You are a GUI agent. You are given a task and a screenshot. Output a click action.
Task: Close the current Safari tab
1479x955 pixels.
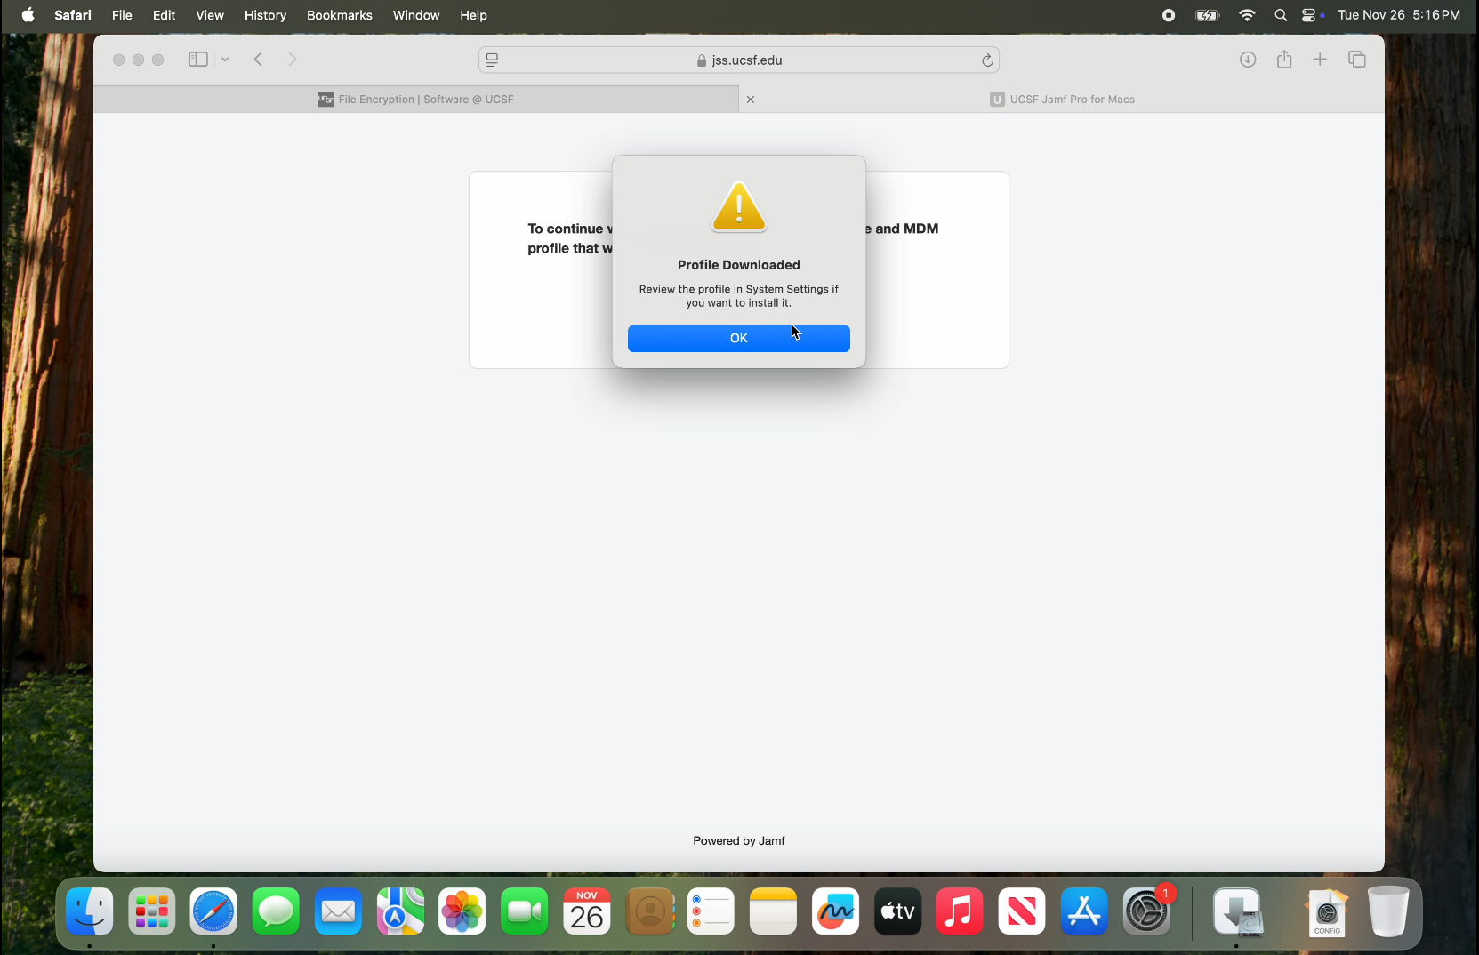click(x=751, y=100)
